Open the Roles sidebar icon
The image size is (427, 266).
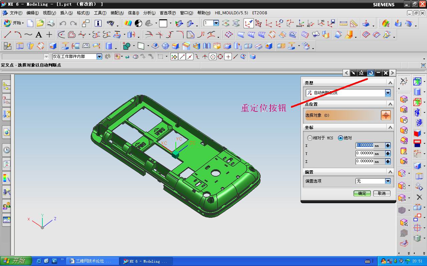(x=6, y=206)
